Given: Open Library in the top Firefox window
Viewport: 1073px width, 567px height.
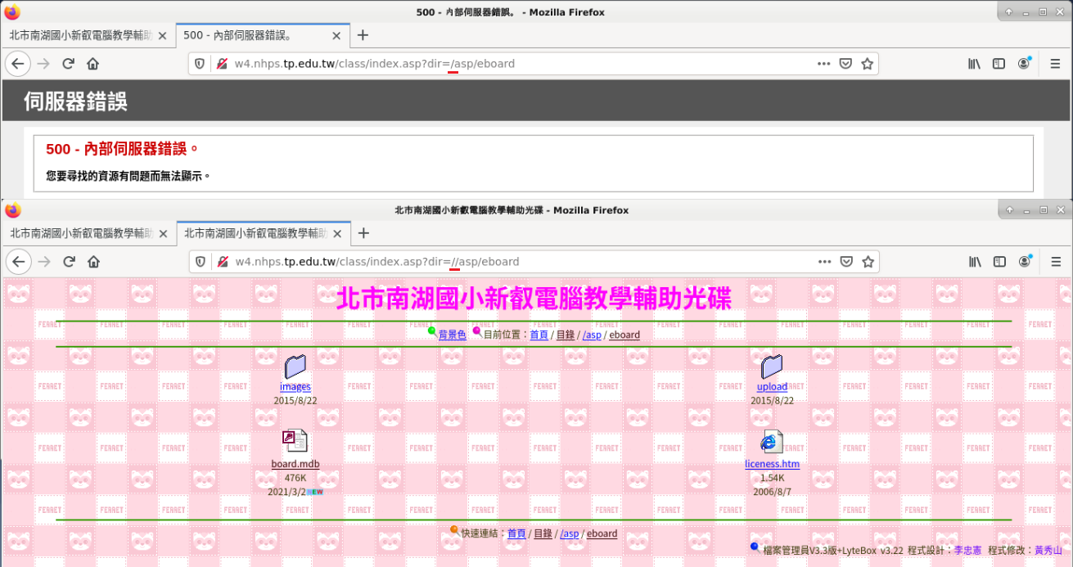Looking at the screenshot, I should (975, 64).
